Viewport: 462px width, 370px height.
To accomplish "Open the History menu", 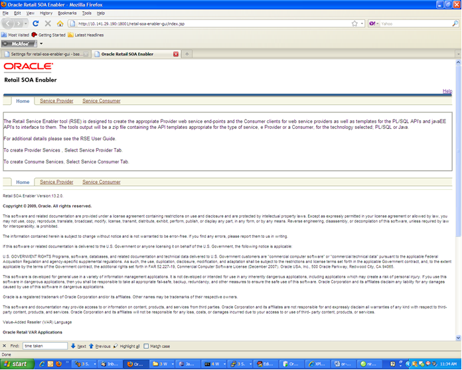I will pos(46,13).
